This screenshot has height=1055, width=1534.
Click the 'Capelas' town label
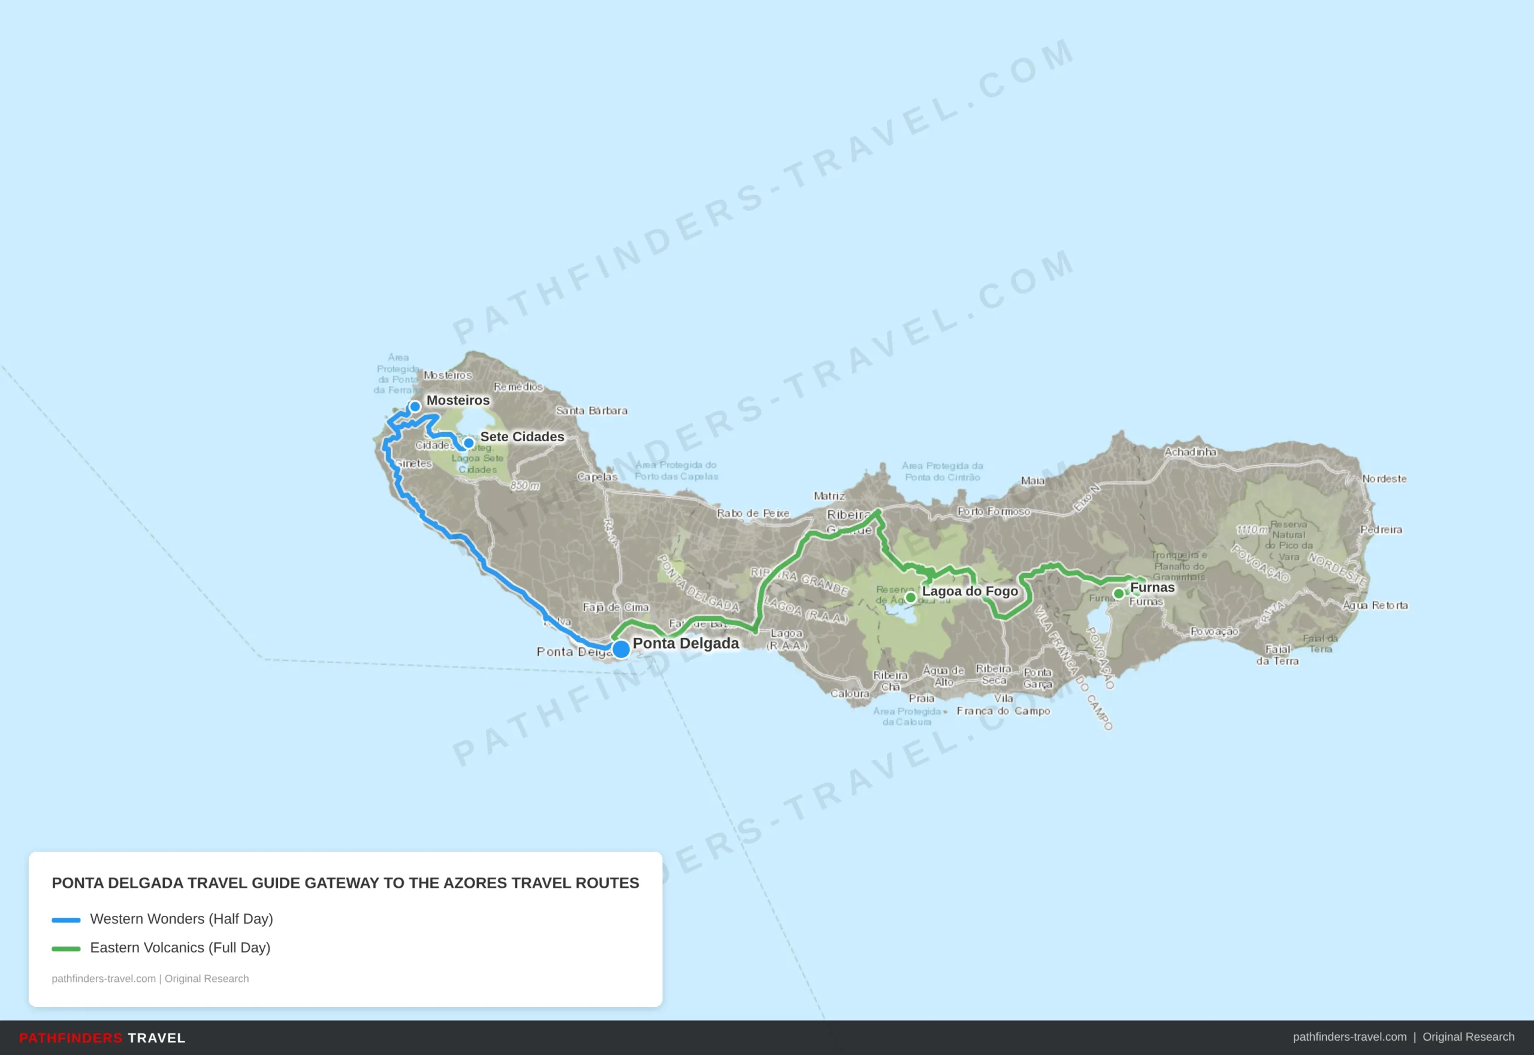point(597,477)
